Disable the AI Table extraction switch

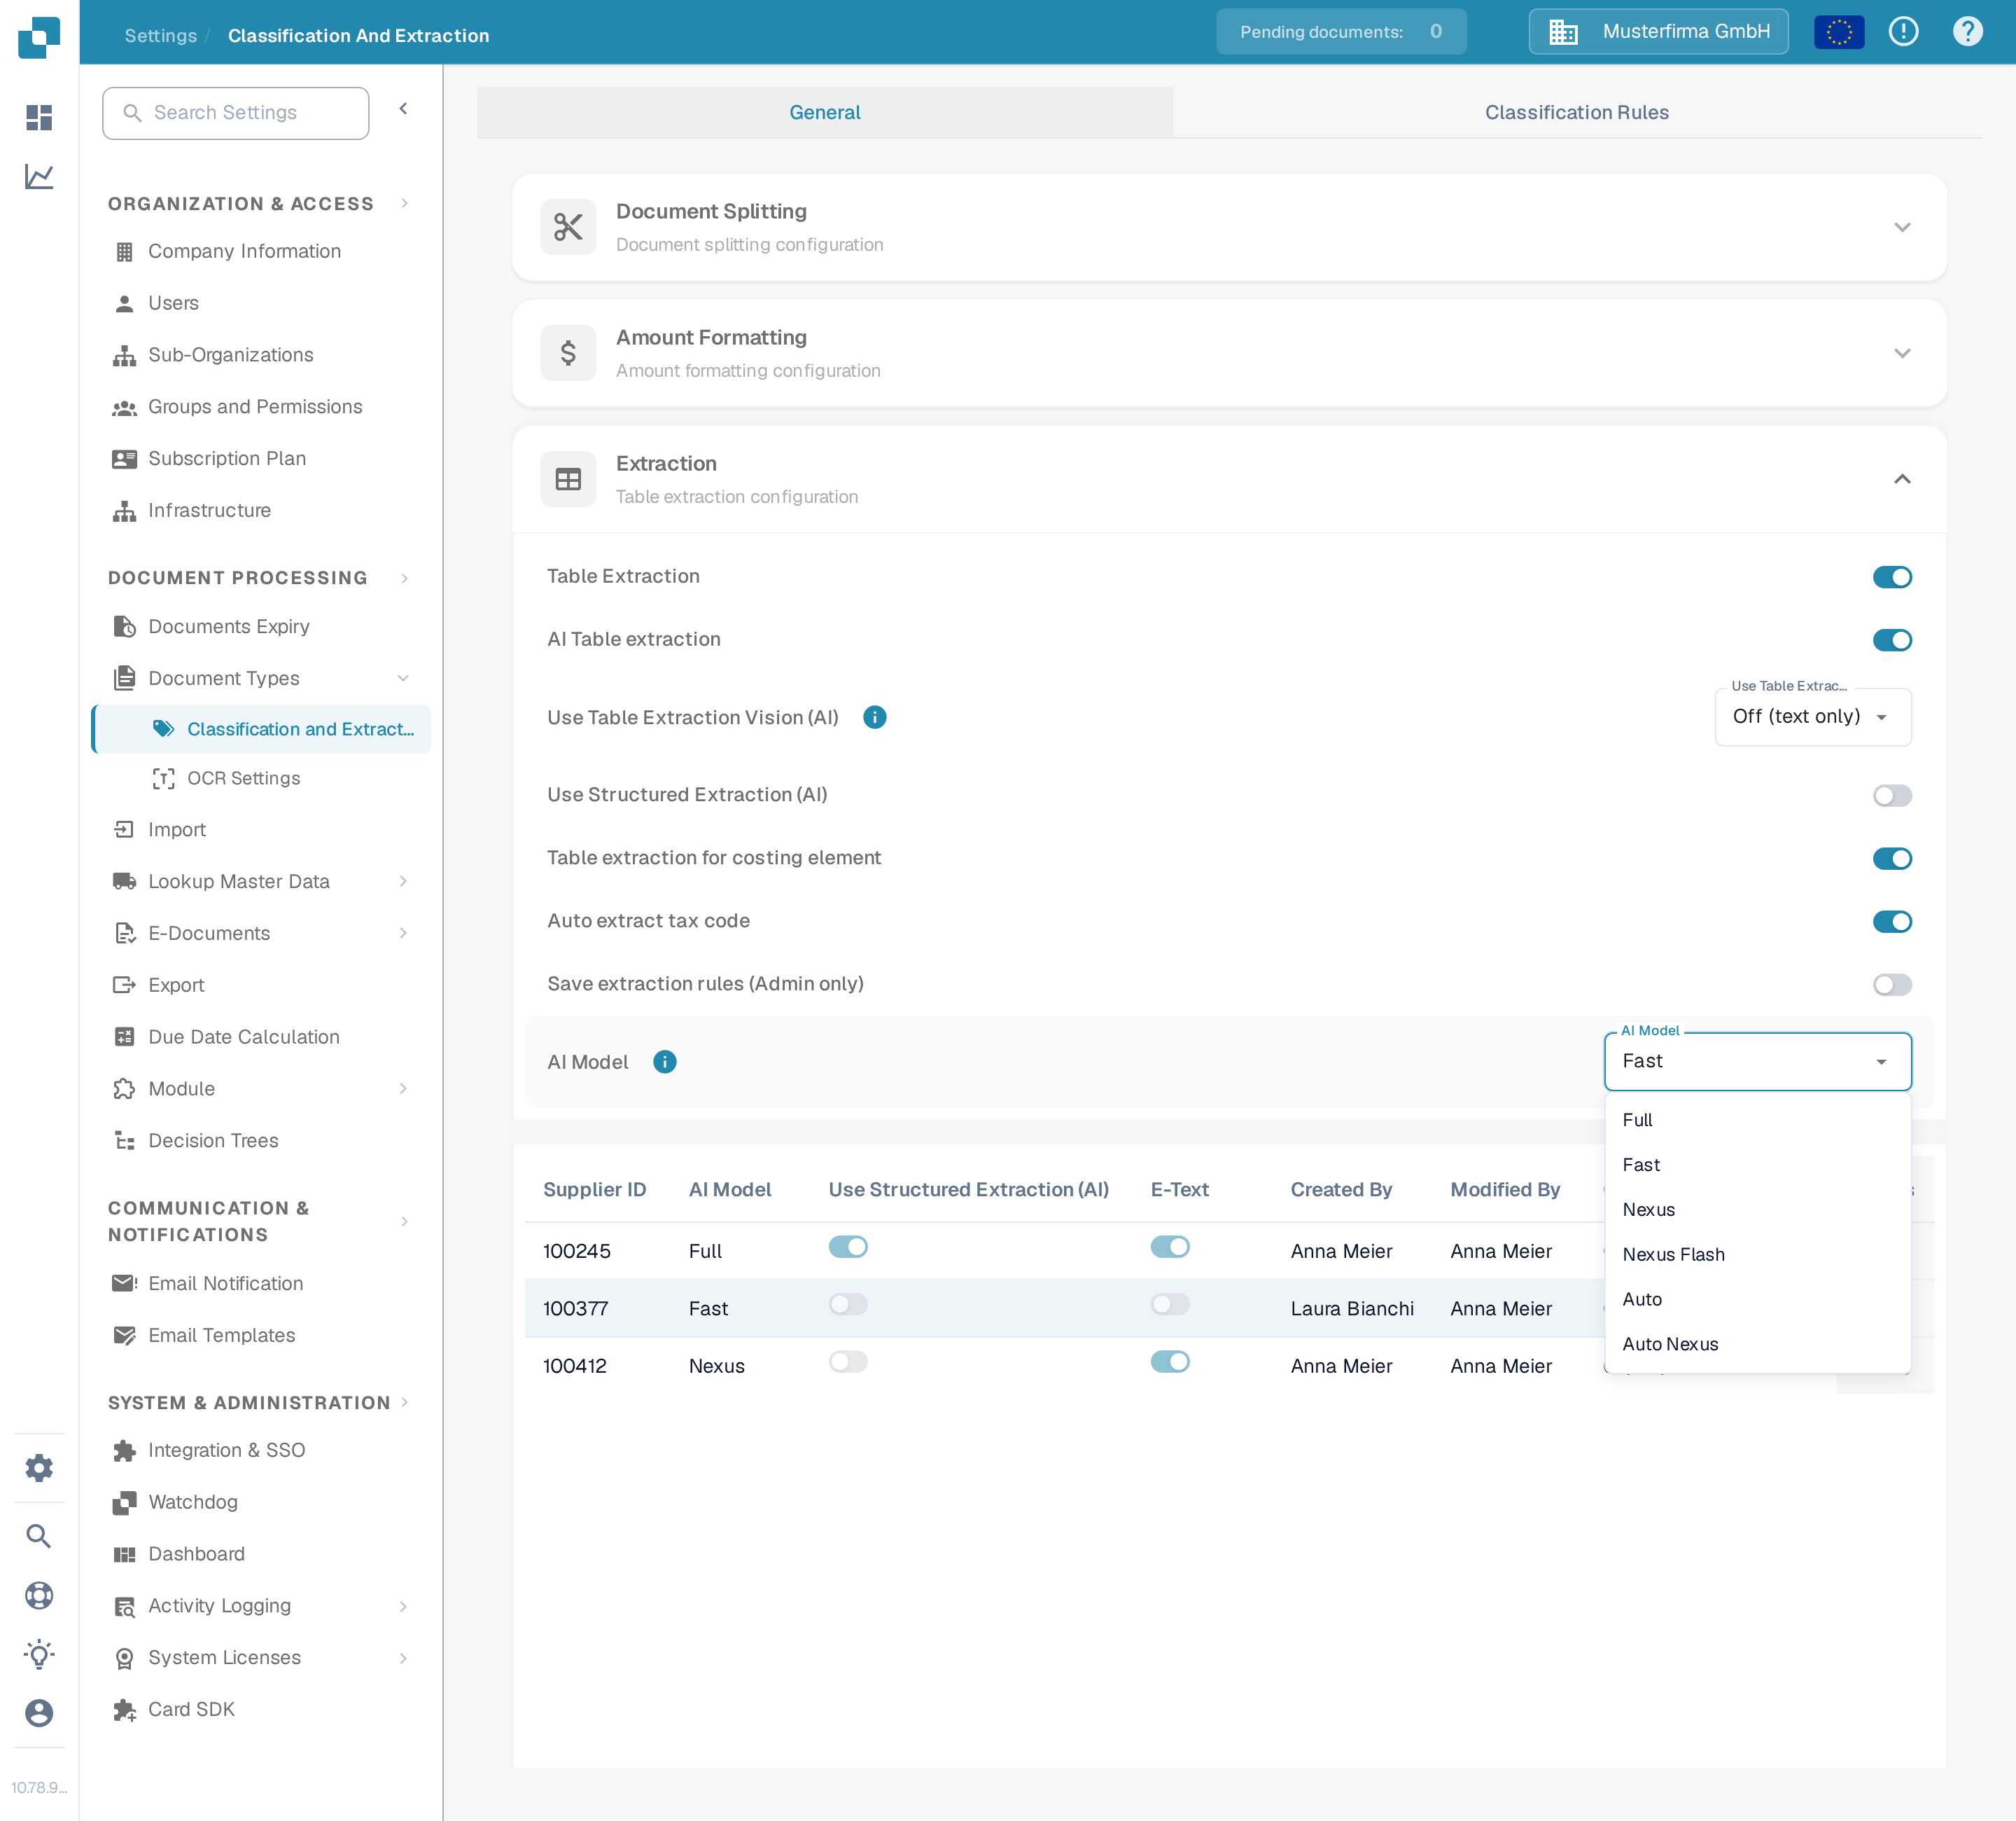[1892, 640]
